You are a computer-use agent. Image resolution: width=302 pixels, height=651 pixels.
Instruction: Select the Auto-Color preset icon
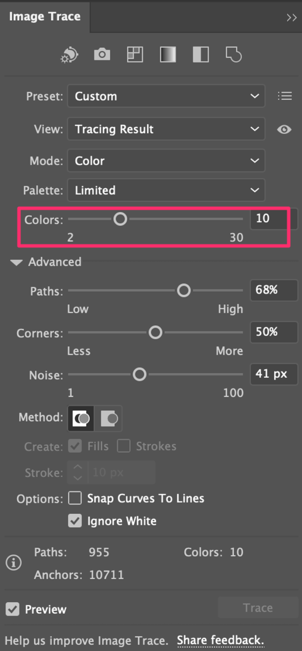pos(69,54)
